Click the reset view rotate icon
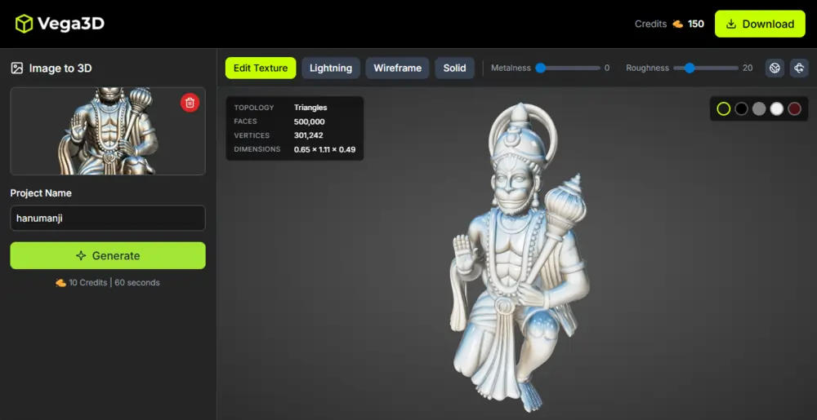The image size is (817, 420). point(799,68)
